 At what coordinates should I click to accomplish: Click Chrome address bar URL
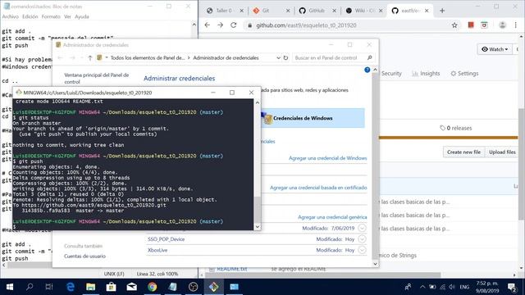(306, 25)
